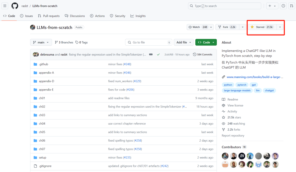Click the forks icon in About
The height and width of the screenshot is (172, 296).
pos(224,130)
